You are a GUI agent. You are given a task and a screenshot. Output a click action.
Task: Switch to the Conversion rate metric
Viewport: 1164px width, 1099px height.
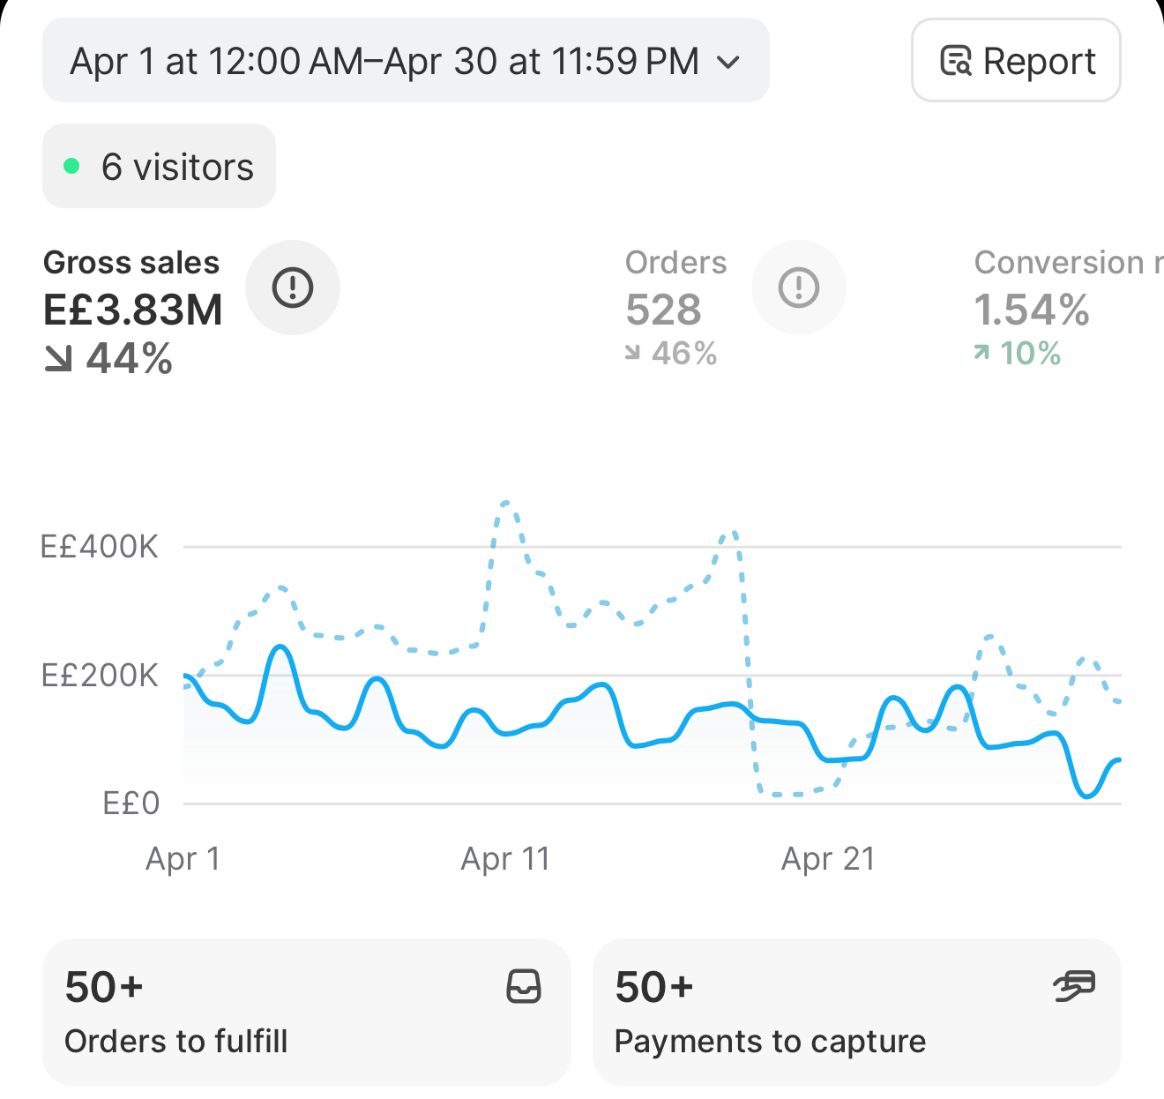pyautogui.click(x=1068, y=307)
